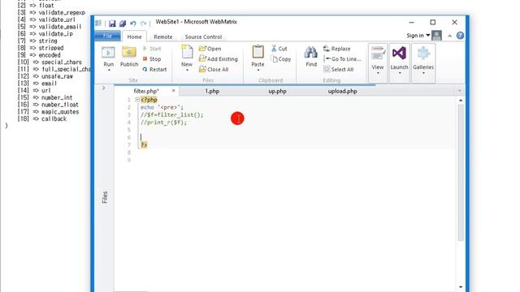Run the site with the Run icon
Screen dimensions: 520x292
[x=108, y=53]
